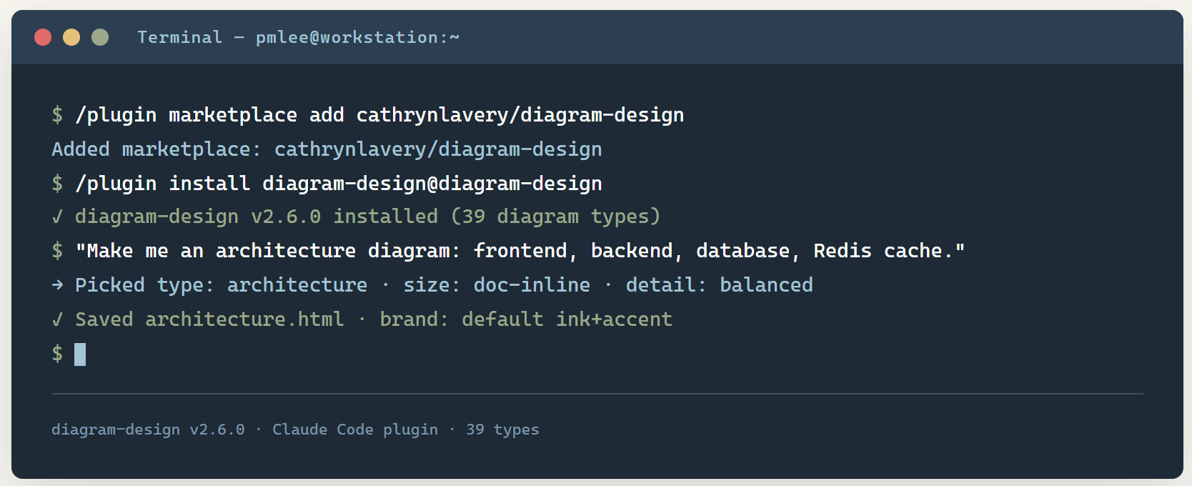Click 'size: doc-inline' in the picked line
This screenshot has width=1192, height=486.
point(497,285)
